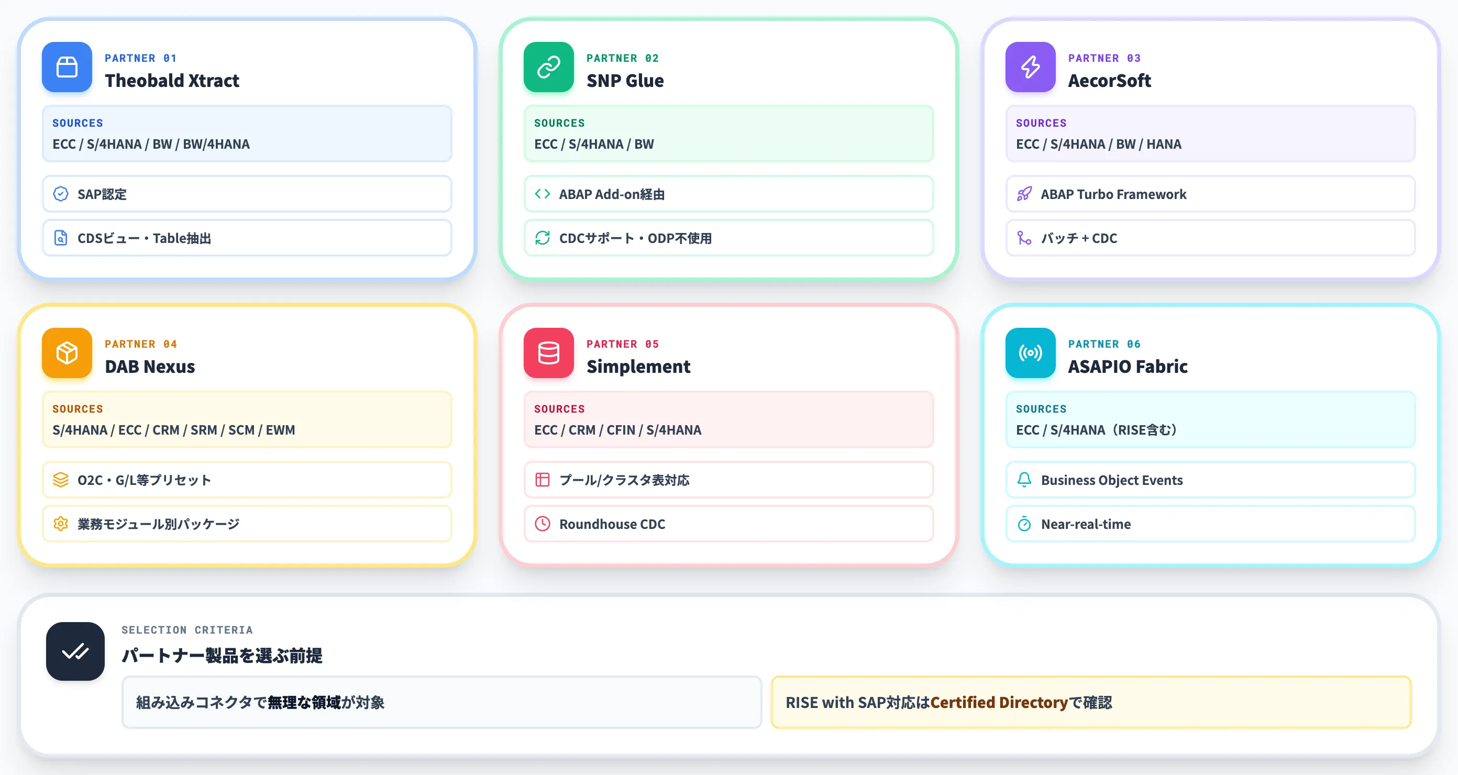Viewport: 1458px width, 775px height.
Task: Click the badge check icon beside SAP認定
Action: click(x=61, y=194)
